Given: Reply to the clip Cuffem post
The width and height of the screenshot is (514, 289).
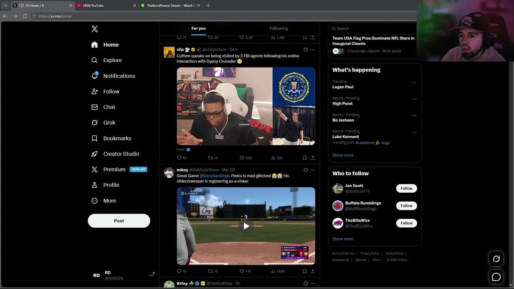Looking at the screenshot, I should tap(182, 158).
